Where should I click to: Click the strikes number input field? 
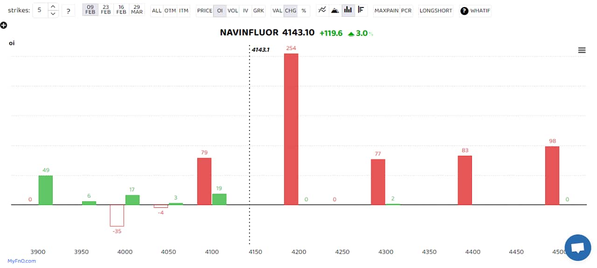click(x=41, y=10)
